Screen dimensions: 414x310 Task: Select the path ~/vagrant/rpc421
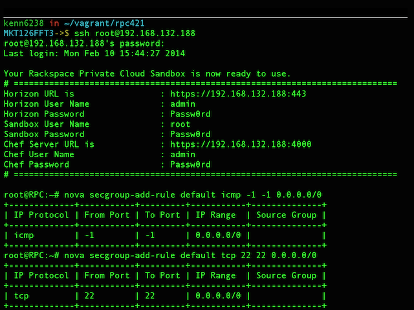(104, 23)
